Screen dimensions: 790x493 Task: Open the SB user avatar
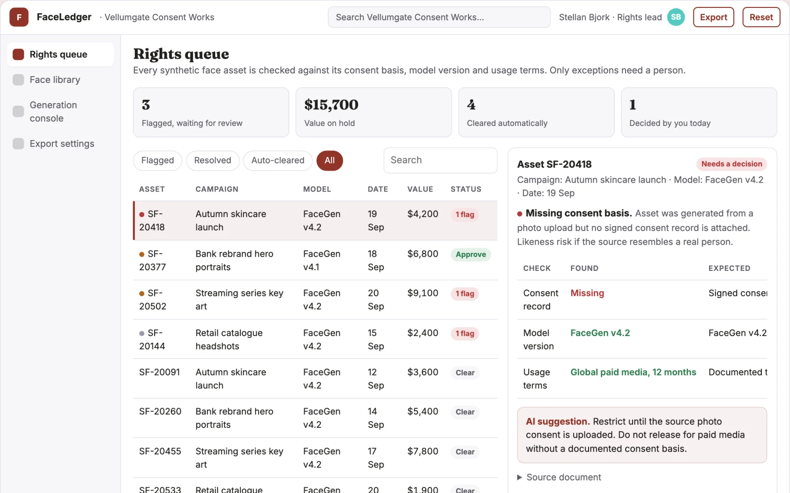point(676,17)
